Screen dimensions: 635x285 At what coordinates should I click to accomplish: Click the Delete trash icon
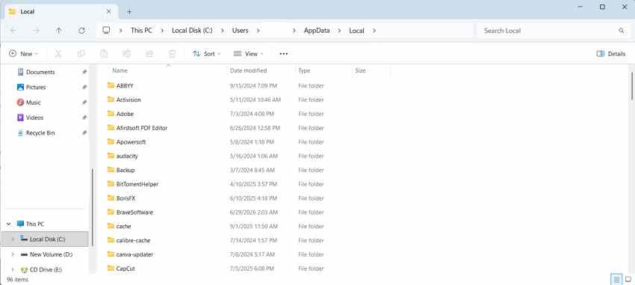[x=172, y=54]
